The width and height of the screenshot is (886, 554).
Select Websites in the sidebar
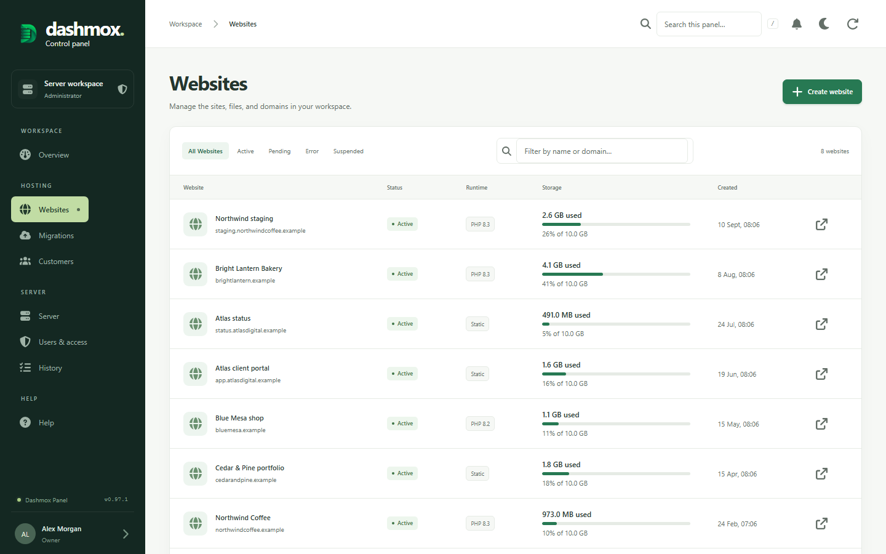point(50,210)
